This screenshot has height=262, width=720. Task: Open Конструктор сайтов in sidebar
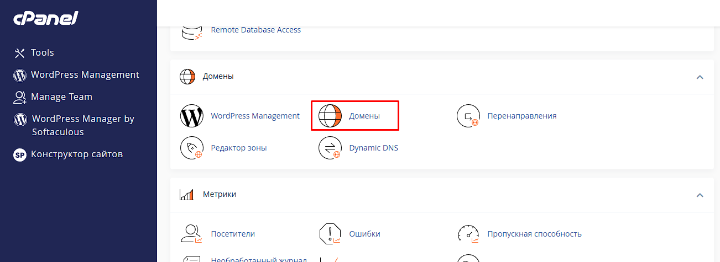pos(77,154)
